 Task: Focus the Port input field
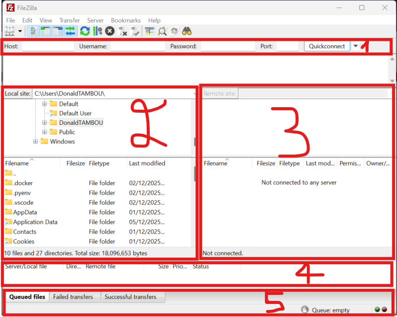pos(287,46)
